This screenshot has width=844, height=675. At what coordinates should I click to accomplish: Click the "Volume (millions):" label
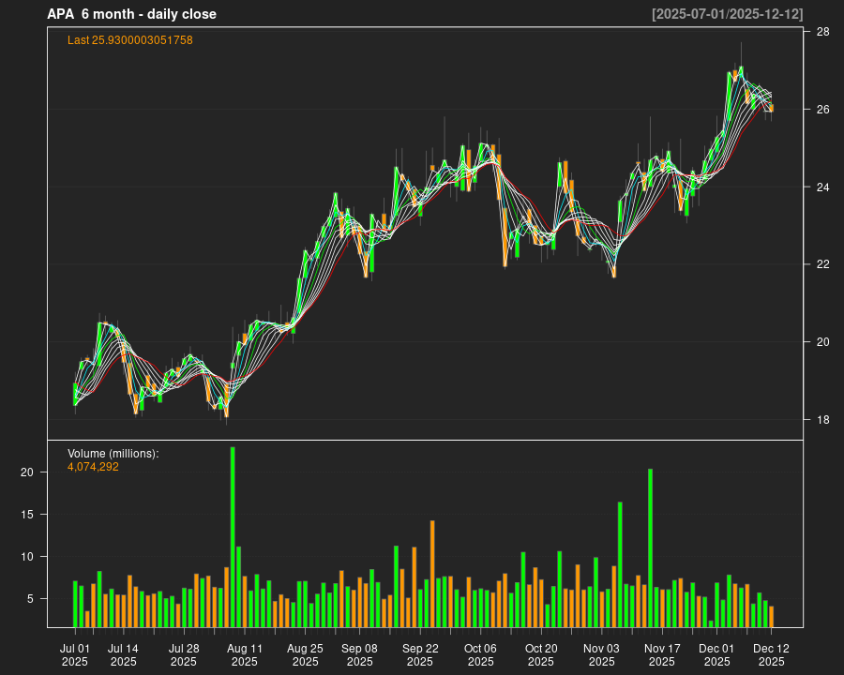[113, 454]
